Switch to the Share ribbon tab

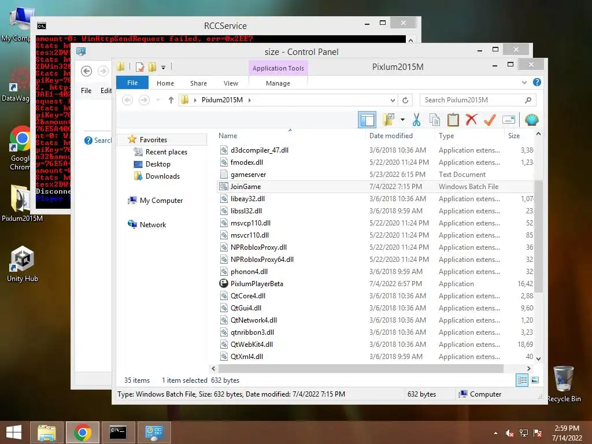coord(198,83)
